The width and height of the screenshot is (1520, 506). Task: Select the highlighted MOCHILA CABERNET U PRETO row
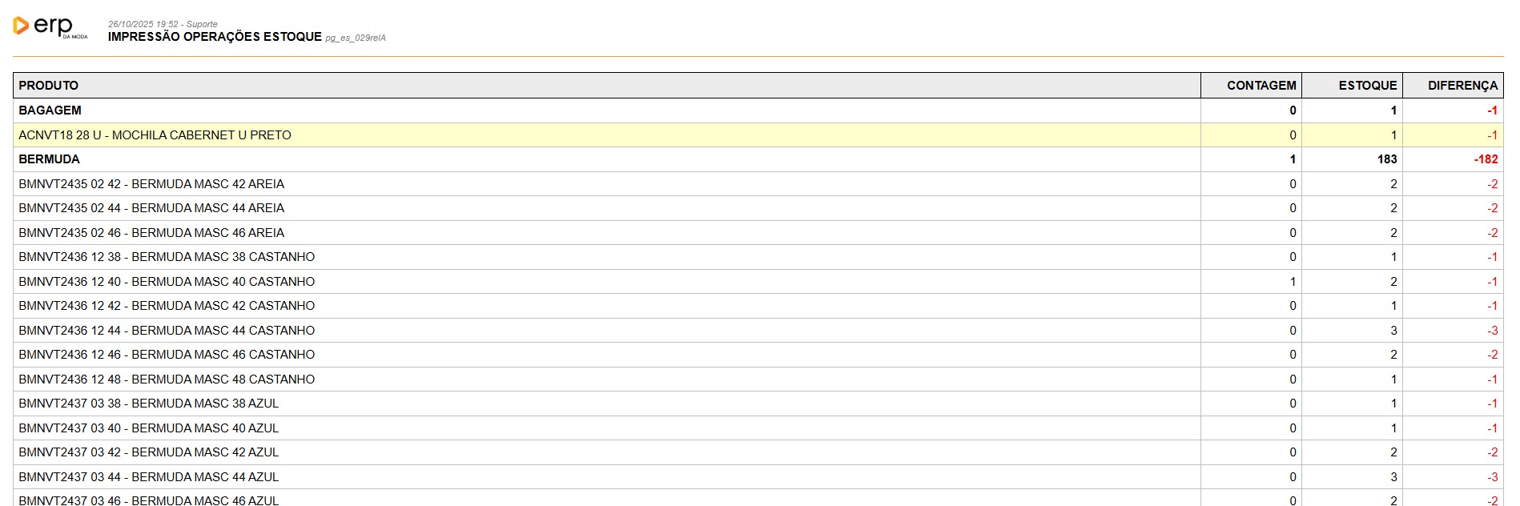coord(155,135)
